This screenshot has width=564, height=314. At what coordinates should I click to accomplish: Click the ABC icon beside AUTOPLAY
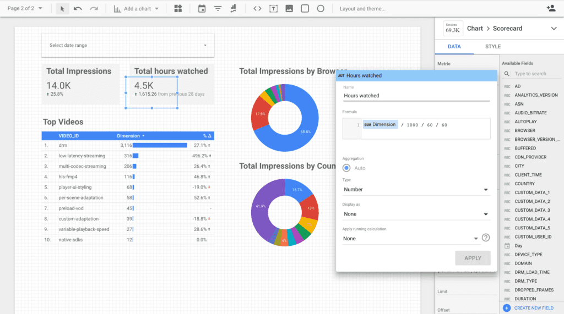(x=507, y=122)
